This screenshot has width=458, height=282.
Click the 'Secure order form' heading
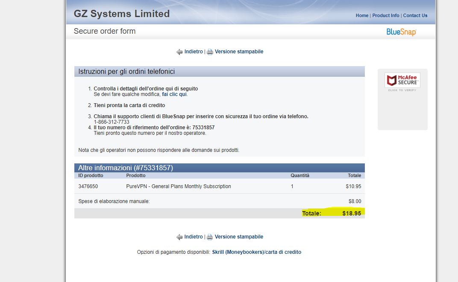tap(105, 31)
